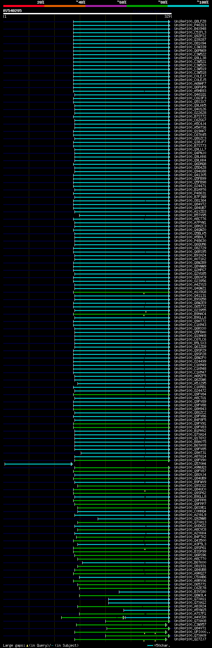Select the UniRef100_C3W957 label
The image size is (212, 648).
click(x=190, y=624)
